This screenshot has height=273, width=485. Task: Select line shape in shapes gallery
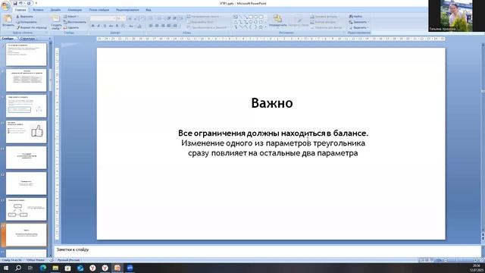240,17
